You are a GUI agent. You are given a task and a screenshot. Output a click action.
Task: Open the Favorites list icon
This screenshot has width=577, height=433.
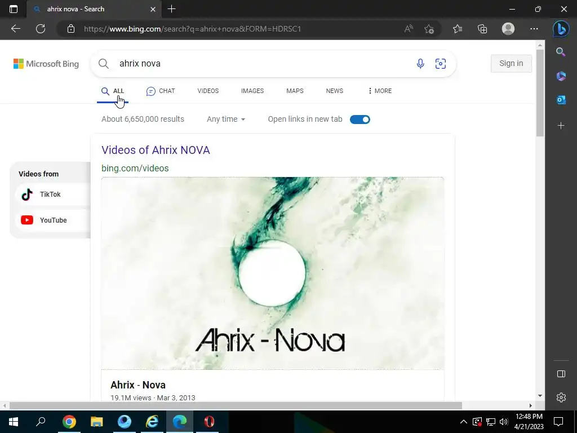[458, 29]
